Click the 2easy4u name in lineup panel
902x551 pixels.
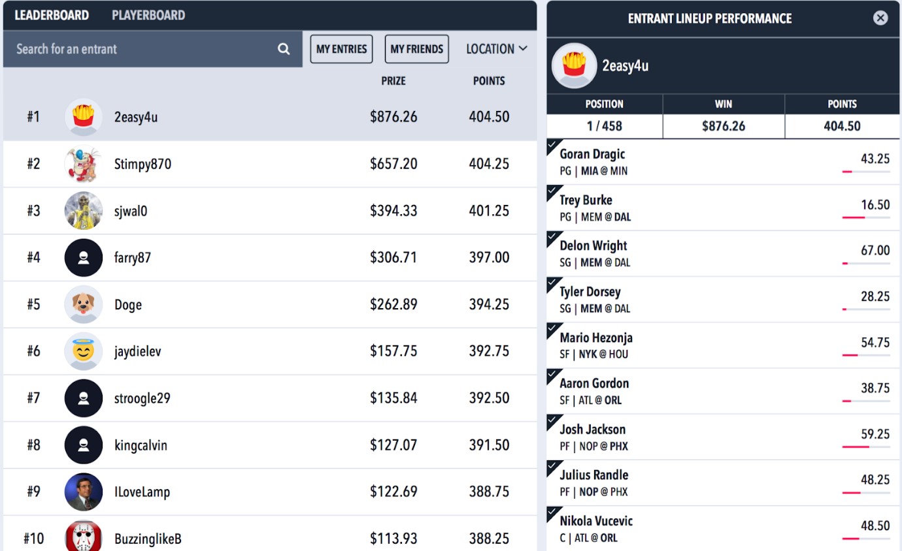click(626, 66)
